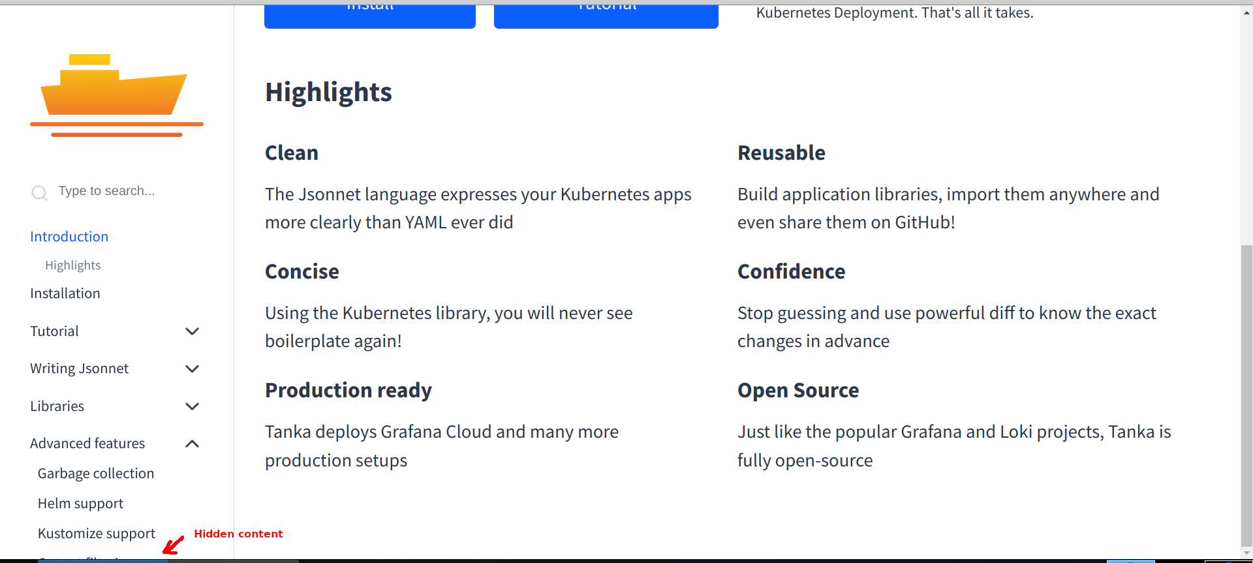Expand the Libraries section chevron

tap(192, 406)
